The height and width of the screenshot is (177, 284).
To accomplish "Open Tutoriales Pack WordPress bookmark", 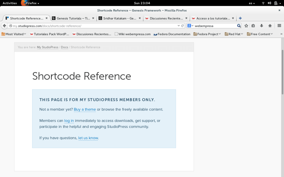I will tap(50, 34).
